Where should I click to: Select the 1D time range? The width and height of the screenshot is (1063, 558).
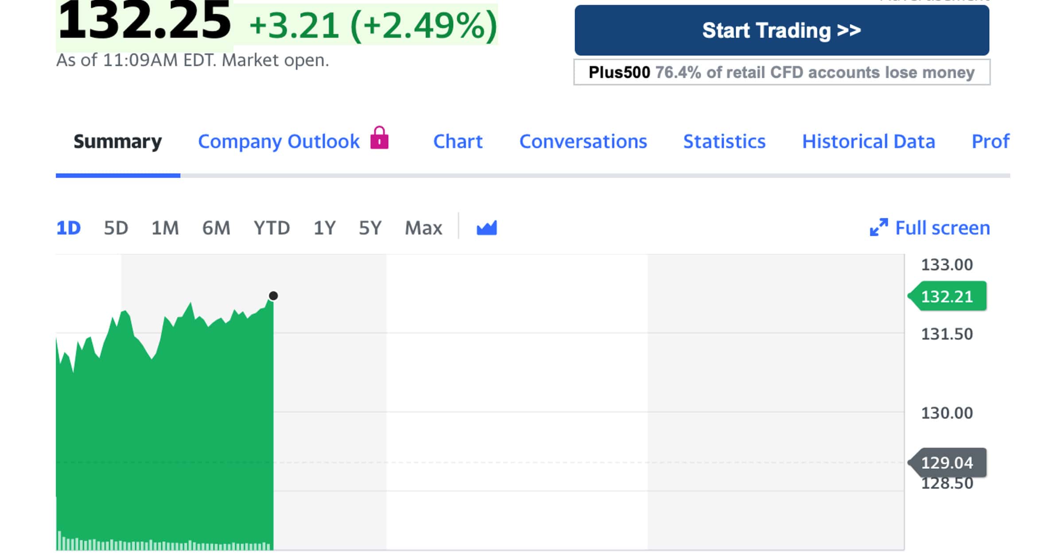pyautogui.click(x=68, y=228)
